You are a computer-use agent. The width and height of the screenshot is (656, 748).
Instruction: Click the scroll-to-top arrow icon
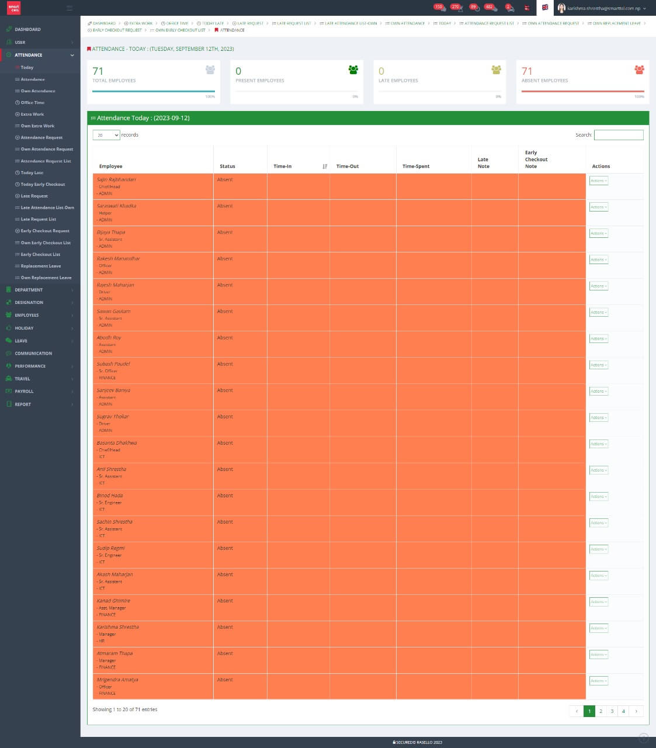[643, 737]
